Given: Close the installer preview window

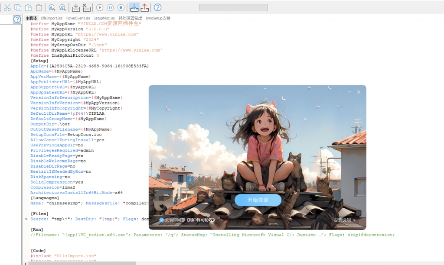Looking at the screenshot, I should pyautogui.click(x=359, y=92).
